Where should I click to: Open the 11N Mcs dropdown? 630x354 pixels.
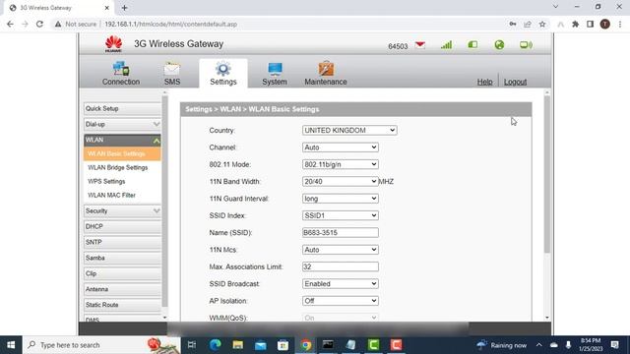click(341, 250)
